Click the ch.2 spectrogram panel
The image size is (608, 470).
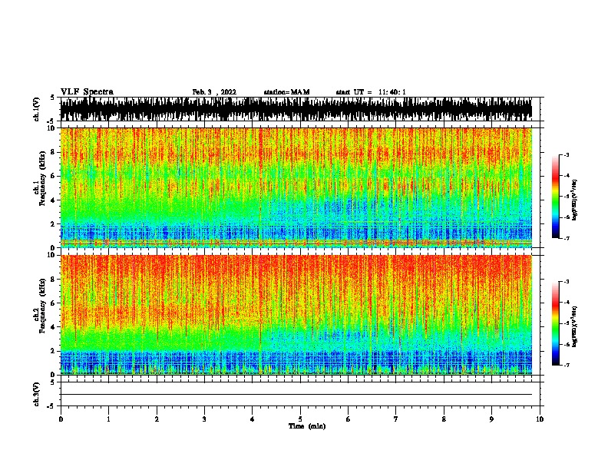click(296, 315)
